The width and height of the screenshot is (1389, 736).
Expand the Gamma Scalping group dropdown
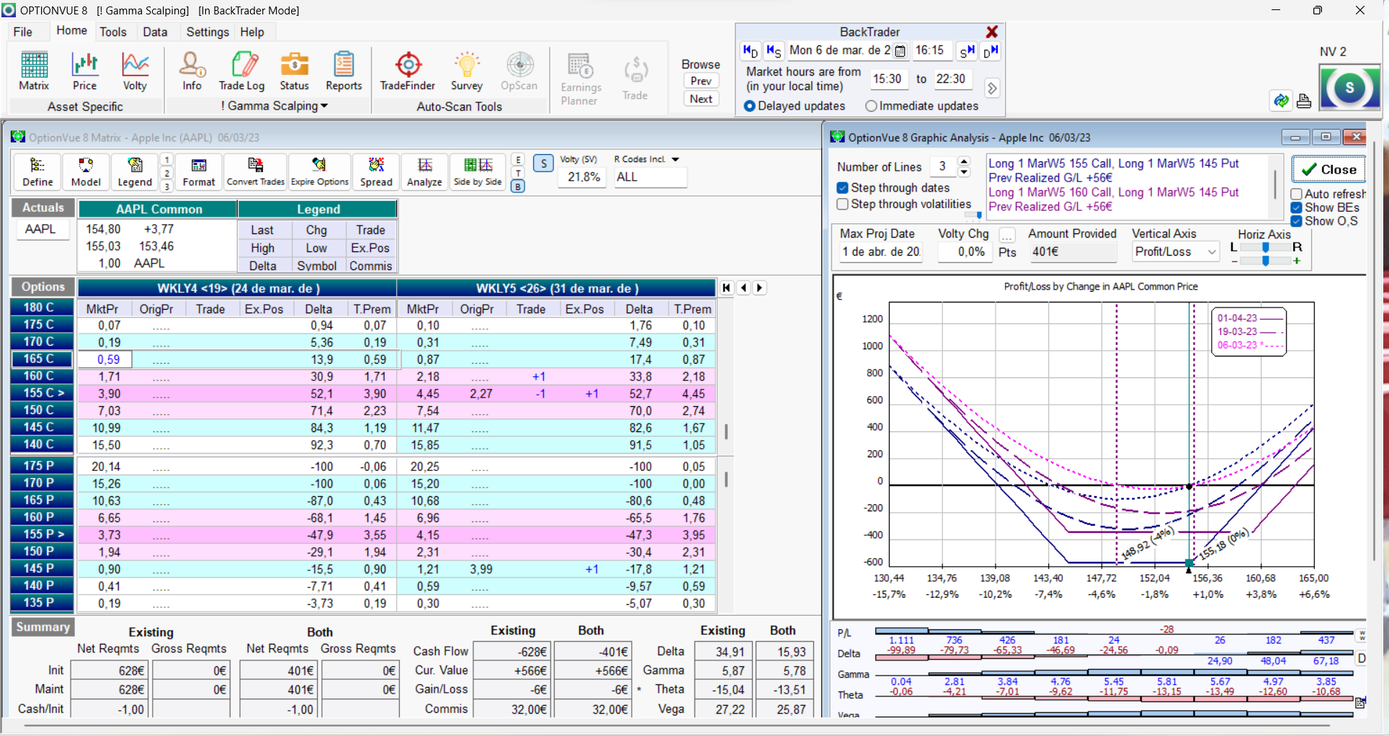(x=324, y=106)
